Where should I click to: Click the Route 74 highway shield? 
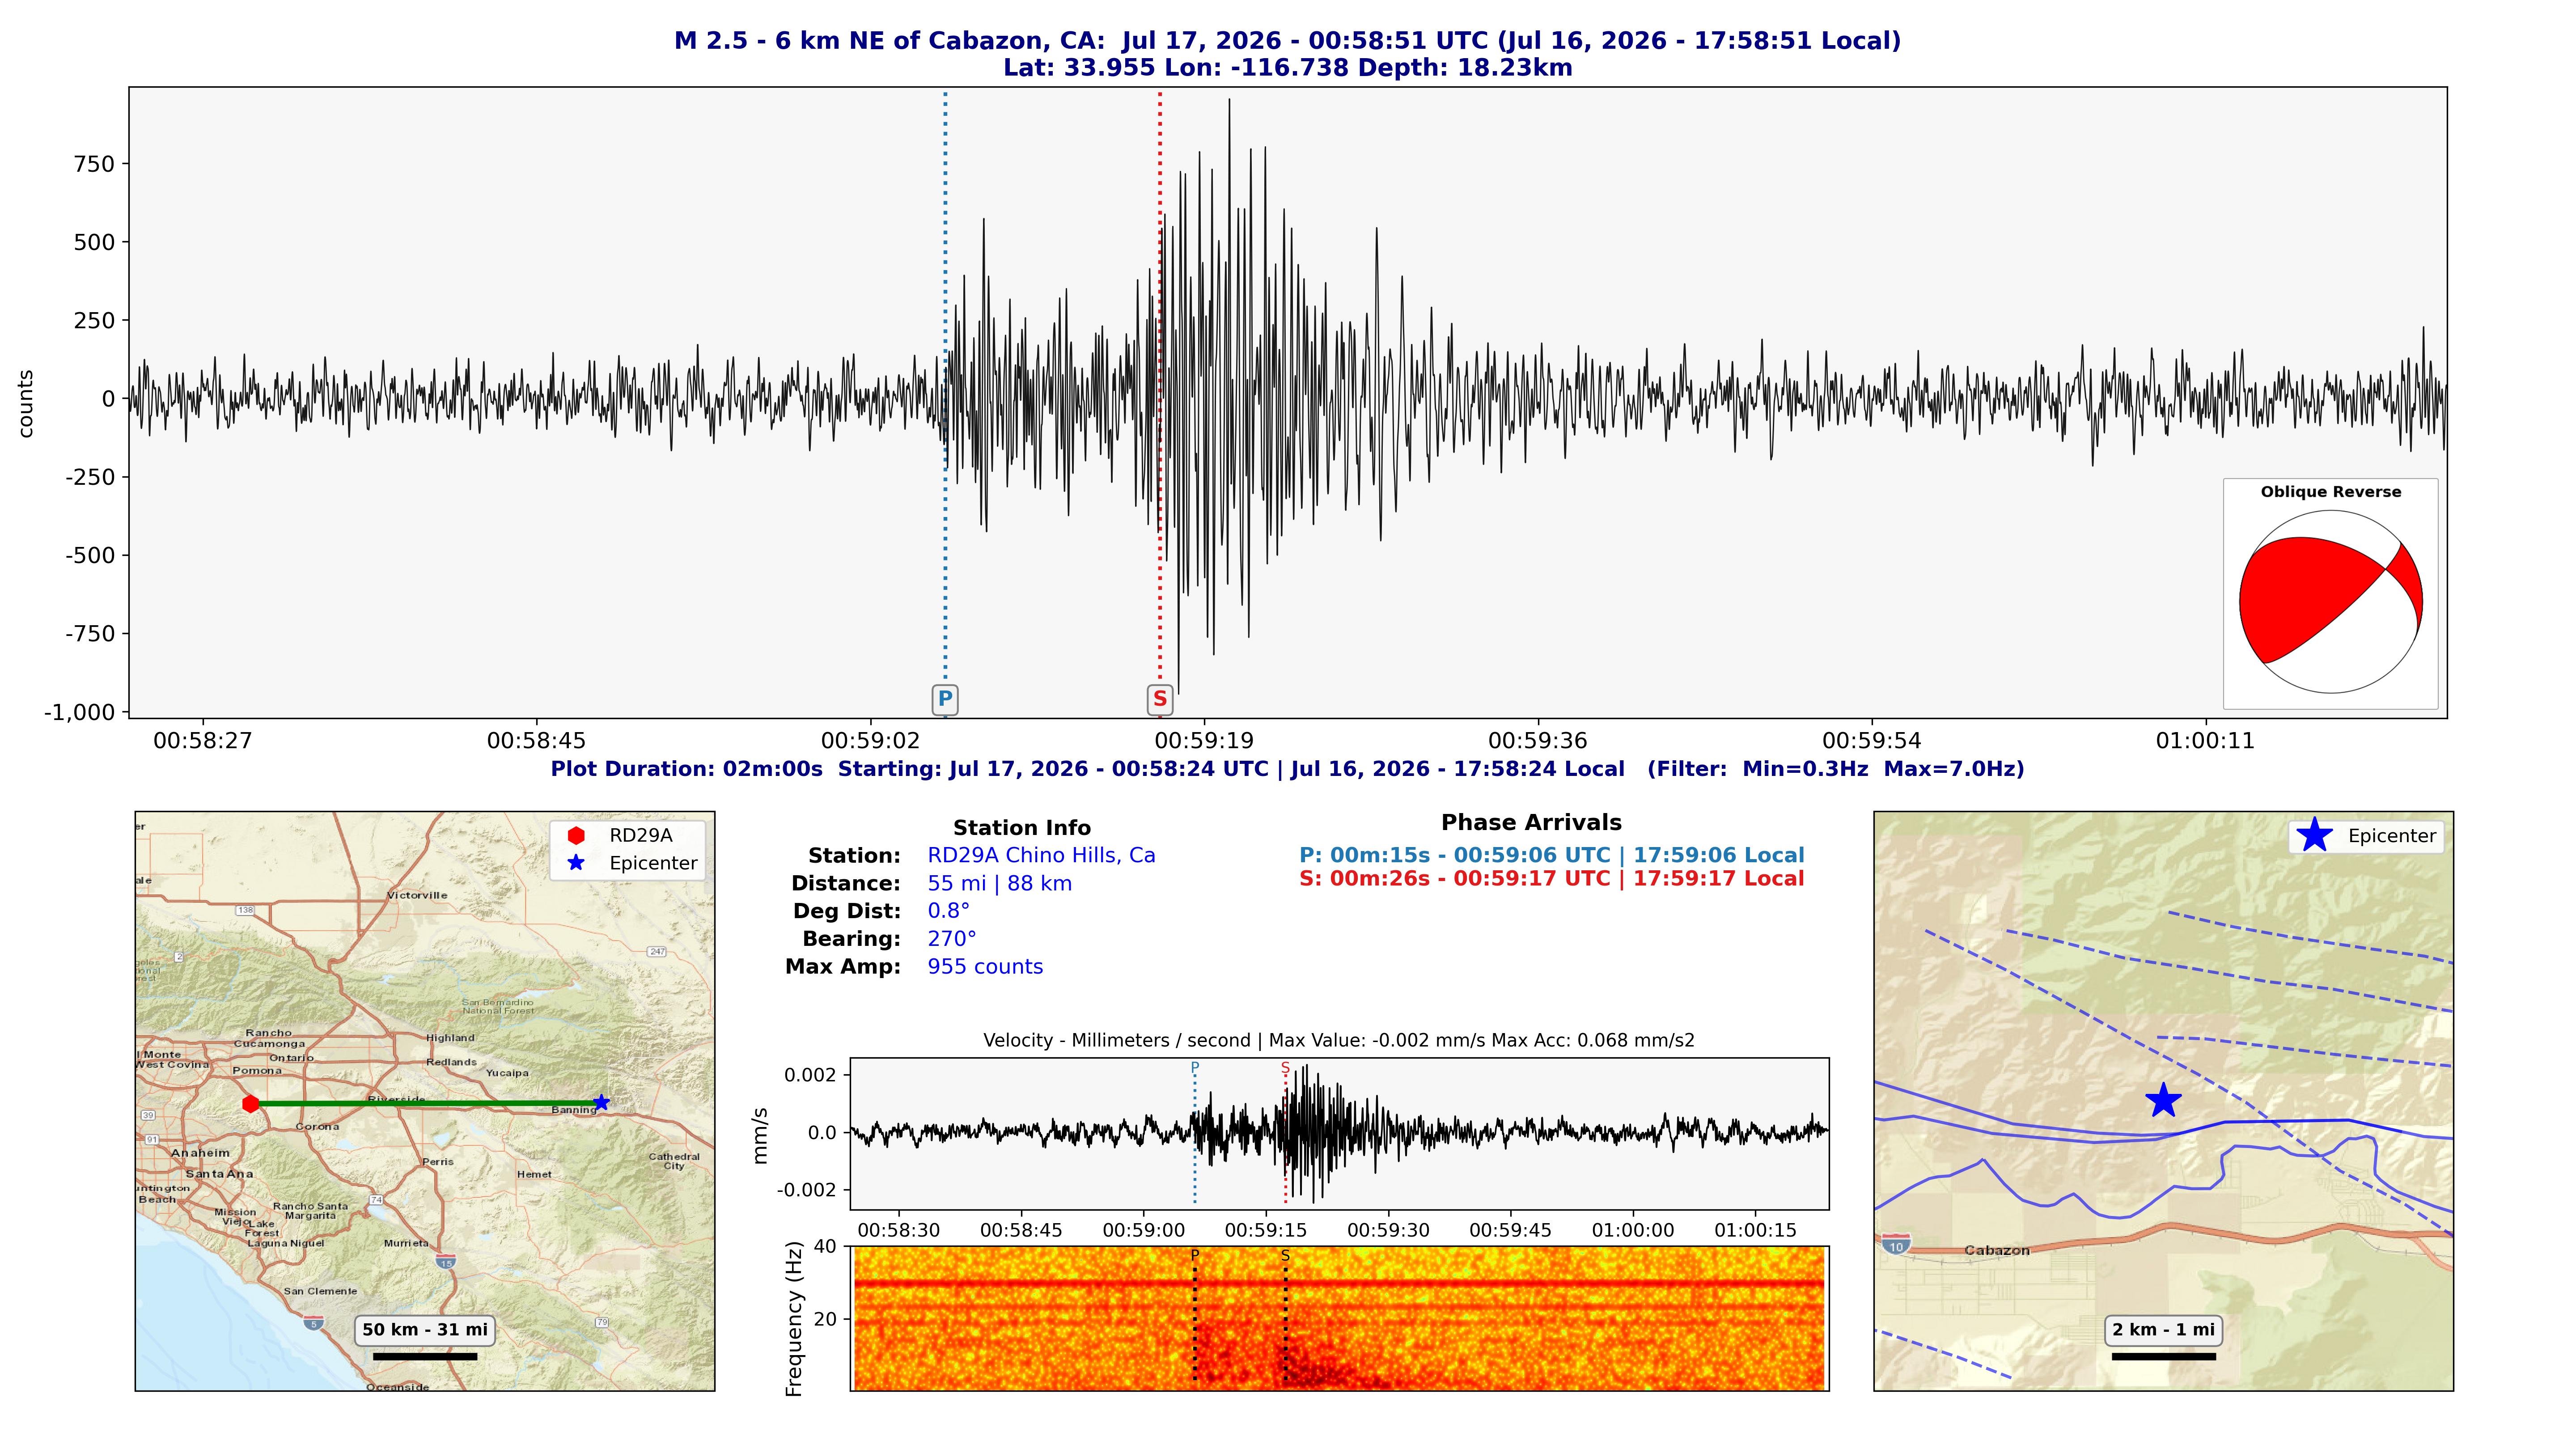[x=376, y=1199]
